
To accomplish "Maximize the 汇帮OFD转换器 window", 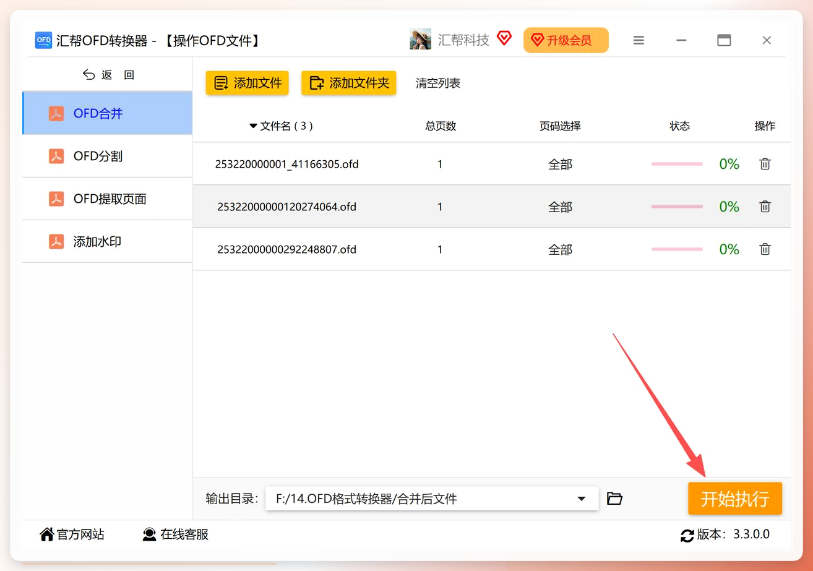I will pos(724,40).
